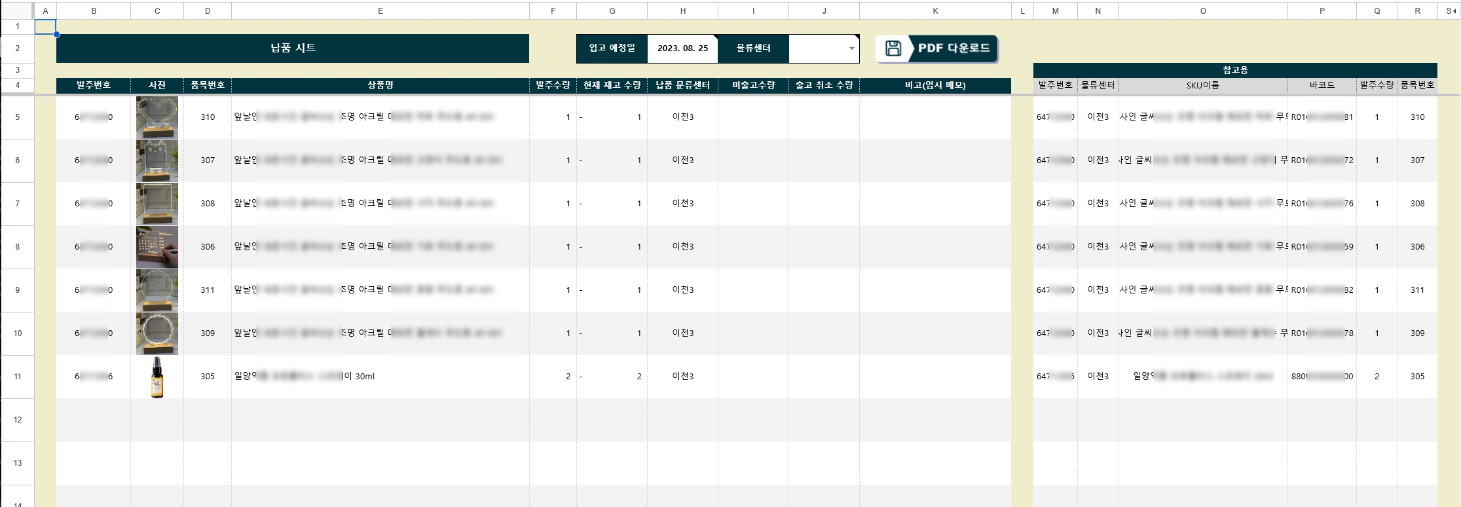This screenshot has width=1461, height=507.
Task: Click the select-all corner of the sheet
Action: [x=17, y=10]
